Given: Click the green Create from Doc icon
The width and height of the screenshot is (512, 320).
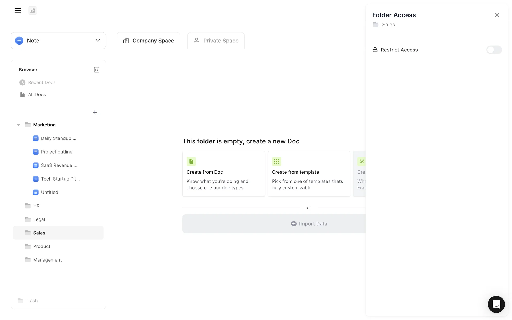Looking at the screenshot, I should click(191, 161).
